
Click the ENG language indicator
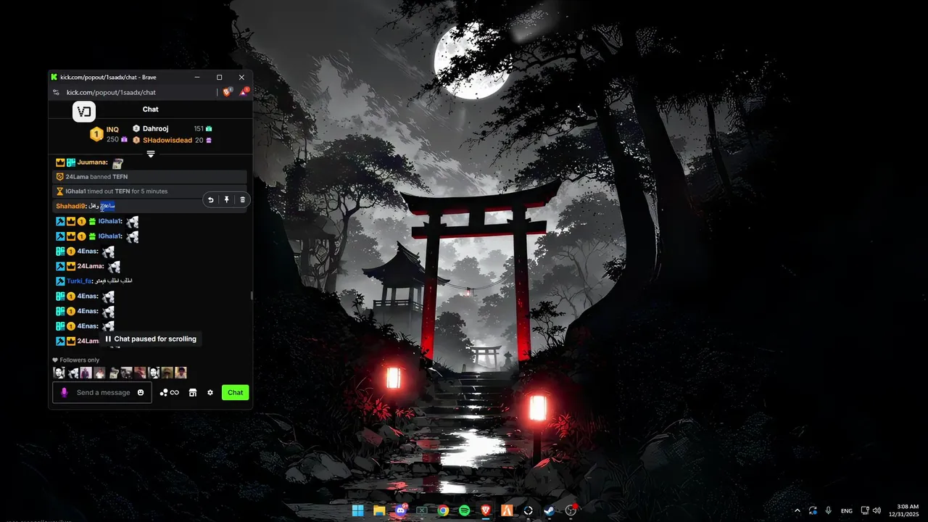pyautogui.click(x=846, y=511)
